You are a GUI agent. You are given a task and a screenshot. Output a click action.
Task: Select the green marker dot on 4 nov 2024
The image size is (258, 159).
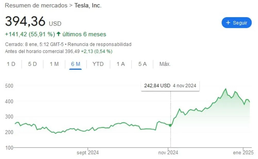coord(170,125)
